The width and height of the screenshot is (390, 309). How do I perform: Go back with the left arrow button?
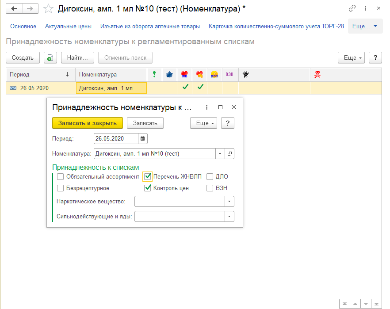14,9
